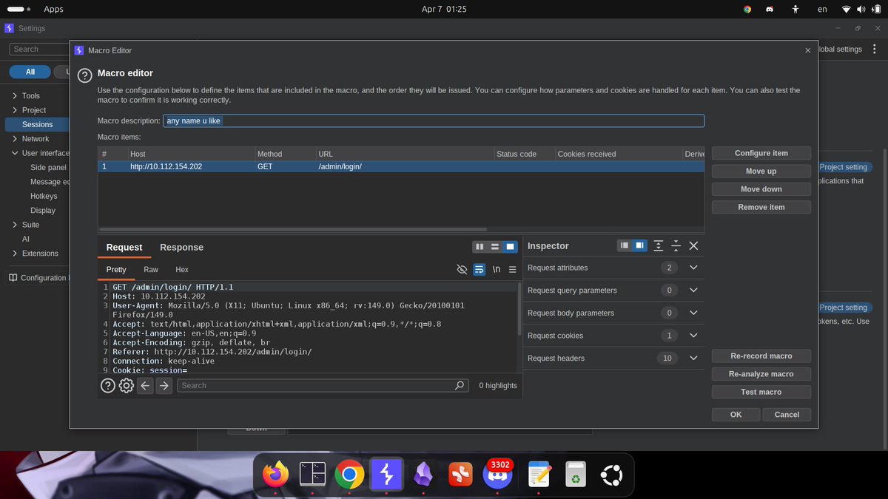Click Test macro button

[x=761, y=392]
